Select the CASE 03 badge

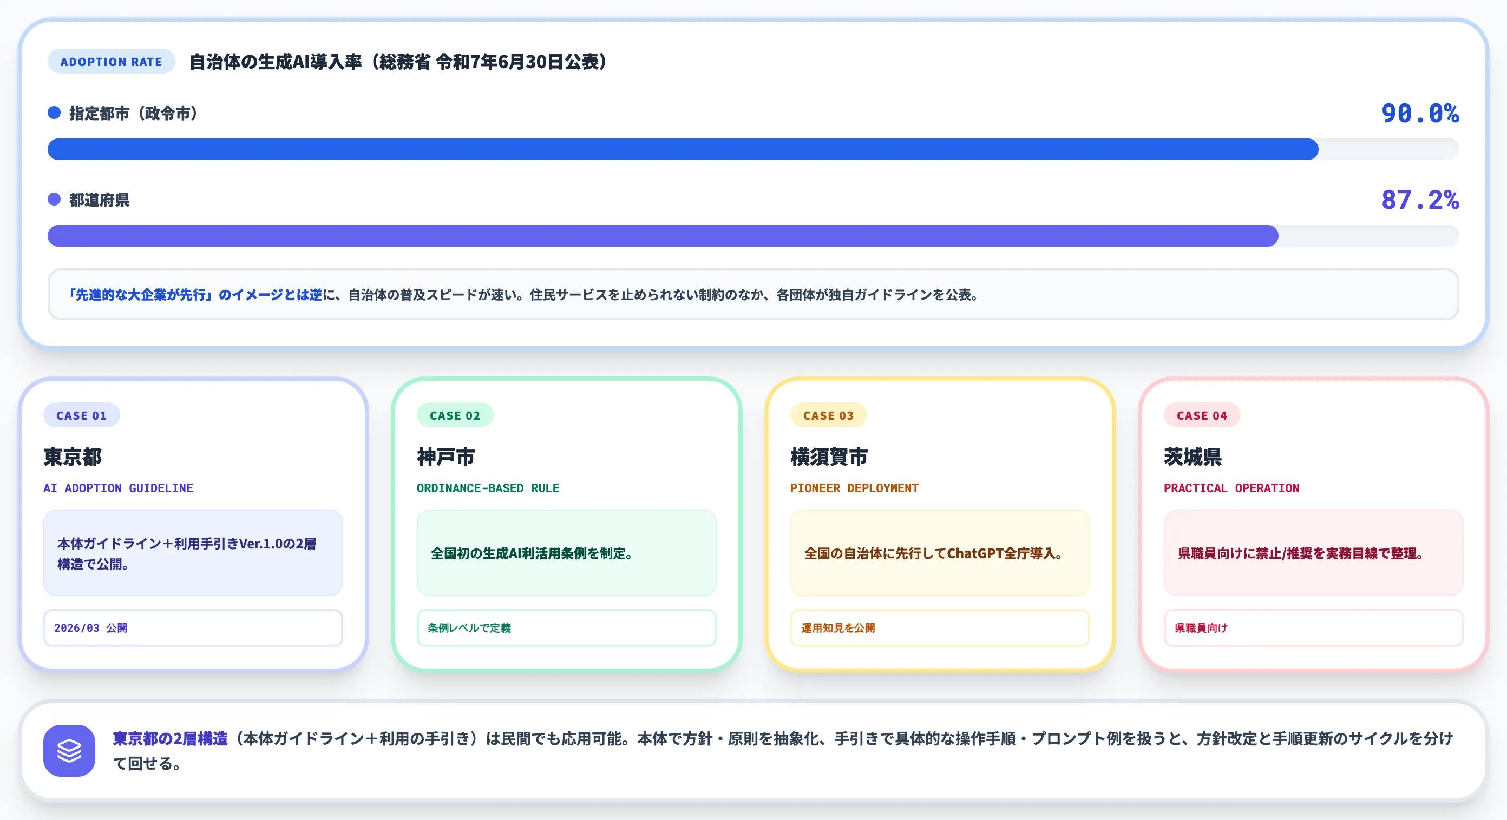pos(828,415)
